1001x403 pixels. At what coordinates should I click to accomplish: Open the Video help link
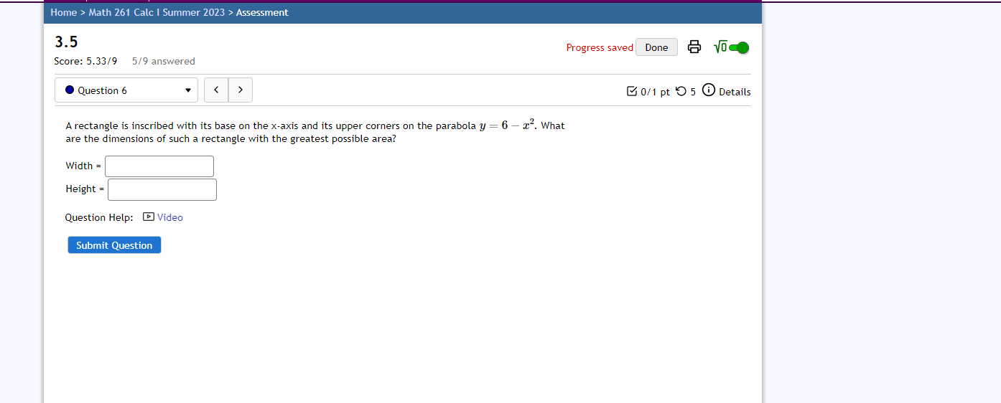point(170,217)
